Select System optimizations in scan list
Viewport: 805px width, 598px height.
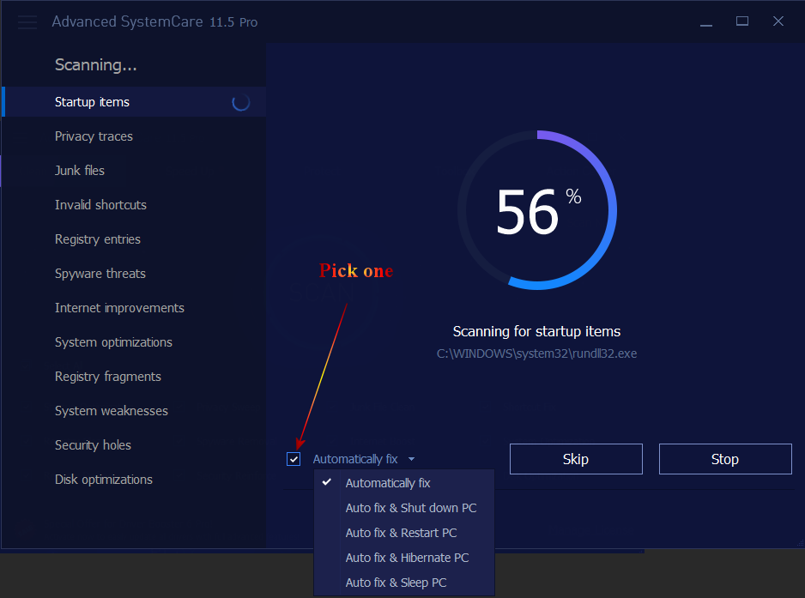pyautogui.click(x=134, y=342)
